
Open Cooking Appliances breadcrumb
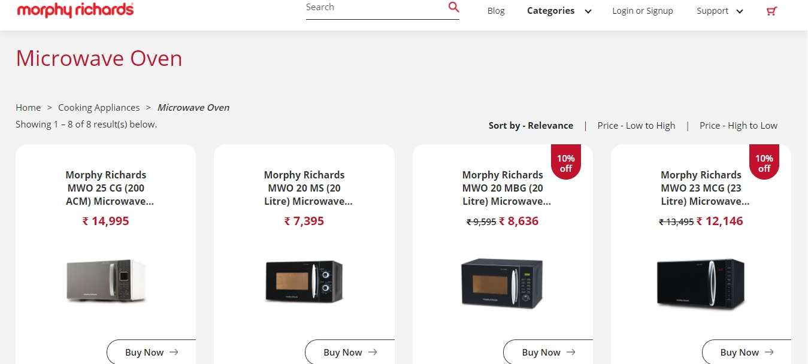point(99,108)
